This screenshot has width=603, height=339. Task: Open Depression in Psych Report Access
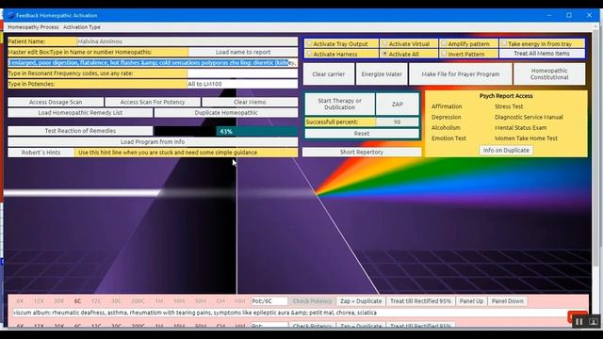446,117
